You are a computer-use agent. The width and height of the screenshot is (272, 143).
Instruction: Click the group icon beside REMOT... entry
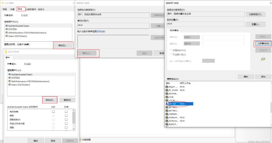tap(167, 124)
